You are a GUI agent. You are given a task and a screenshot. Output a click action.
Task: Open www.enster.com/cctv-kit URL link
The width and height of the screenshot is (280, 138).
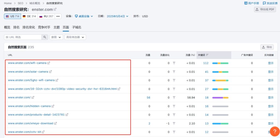[24, 132]
